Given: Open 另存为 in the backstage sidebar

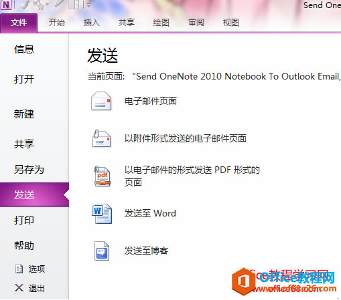Looking at the screenshot, I should click(29, 170).
